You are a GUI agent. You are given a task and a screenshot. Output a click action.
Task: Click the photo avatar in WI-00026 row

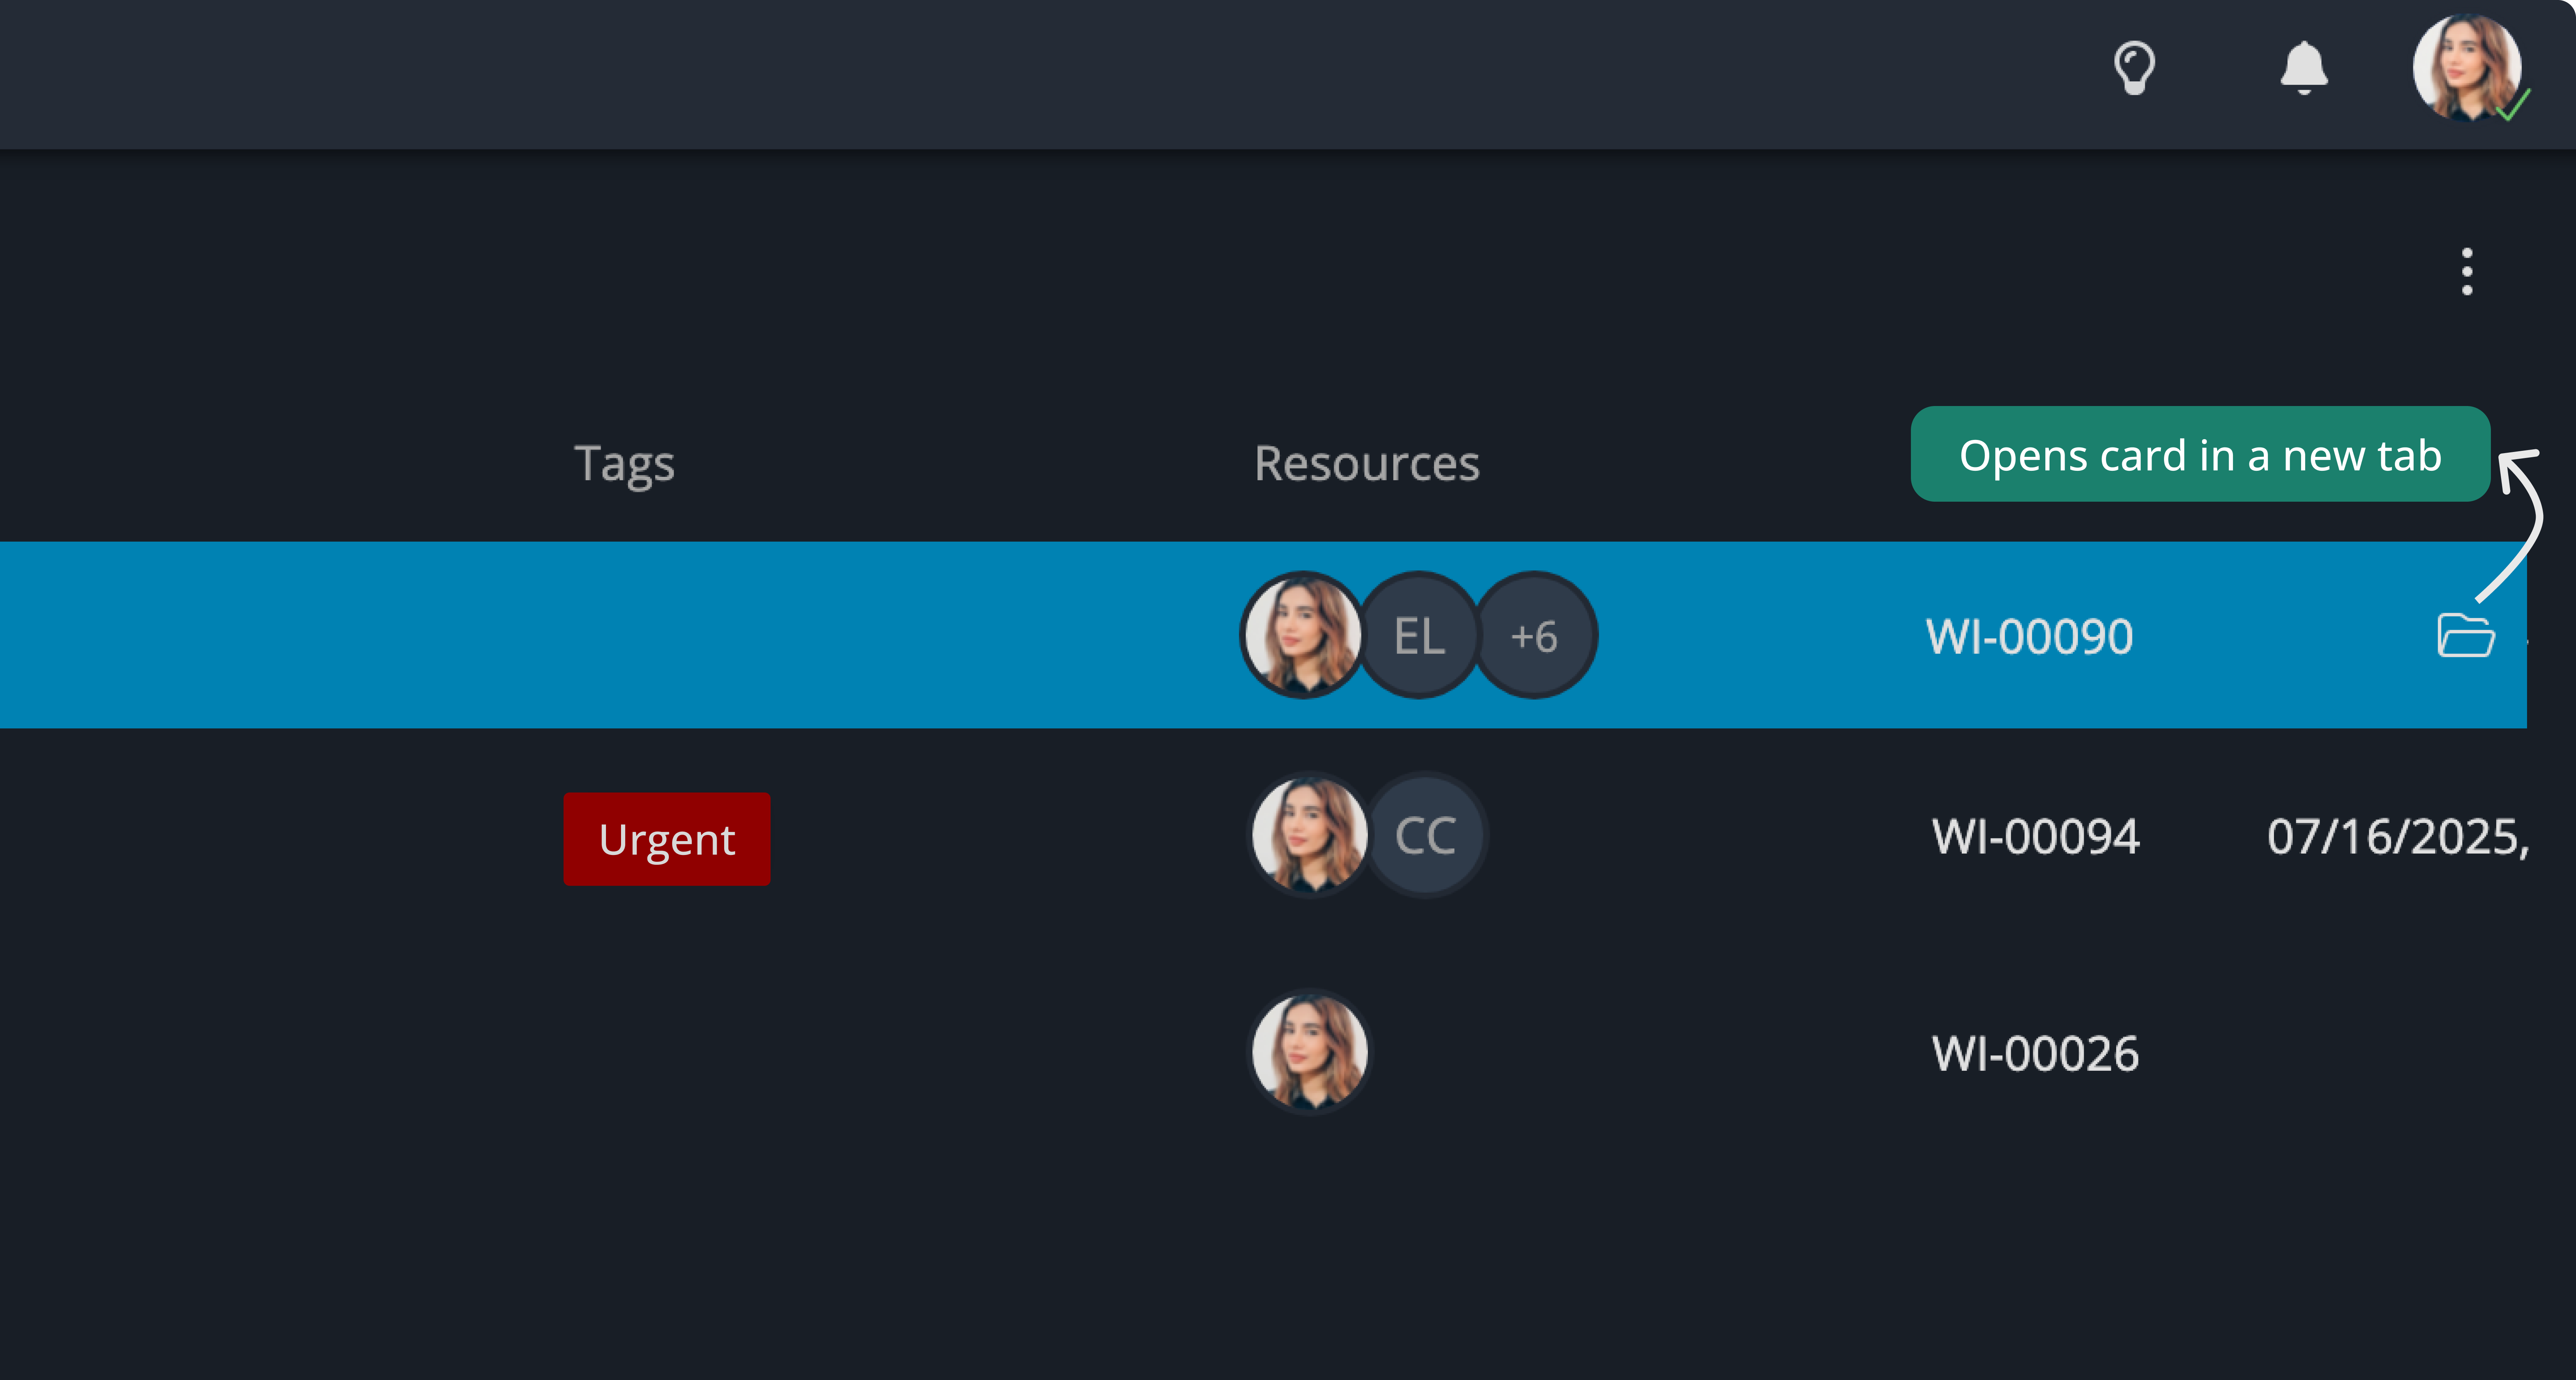pos(1309,1052)
